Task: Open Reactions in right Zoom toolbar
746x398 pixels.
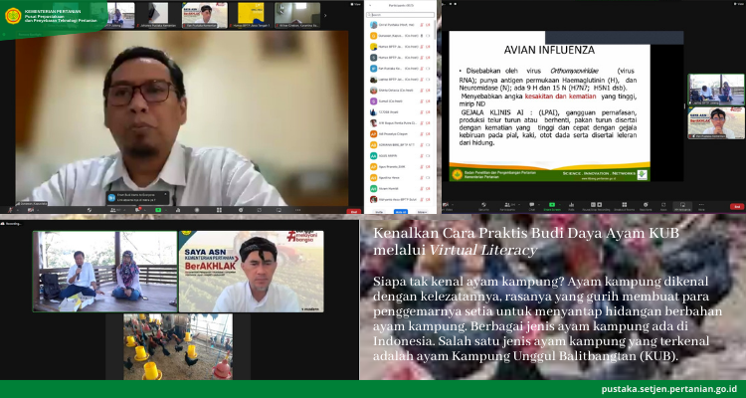Action: [x=646, y=207]
